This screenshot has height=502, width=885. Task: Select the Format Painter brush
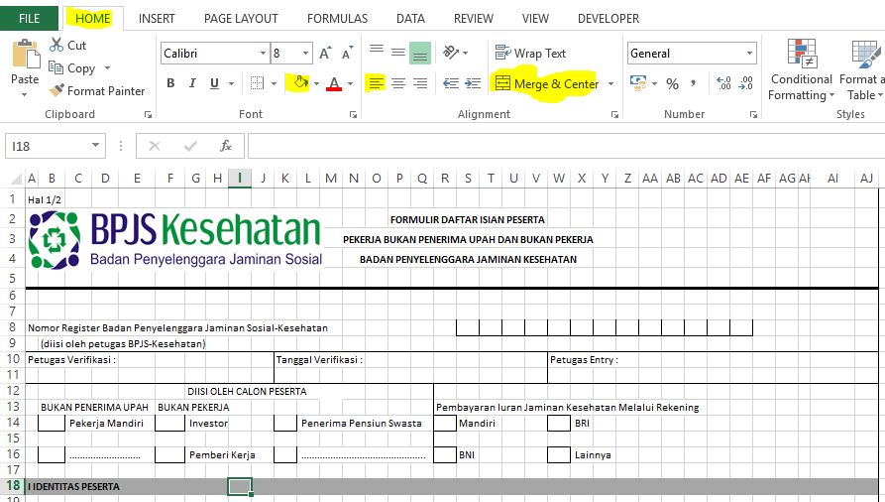pyautogui.click(x=56, y=90)
